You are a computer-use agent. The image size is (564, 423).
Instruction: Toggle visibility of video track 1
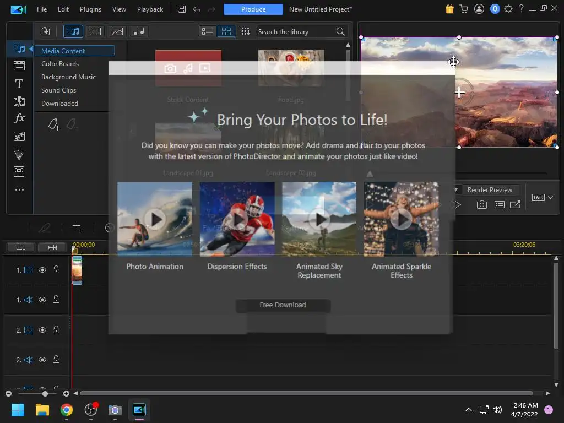pyautogui.click(x=42, y=270)
